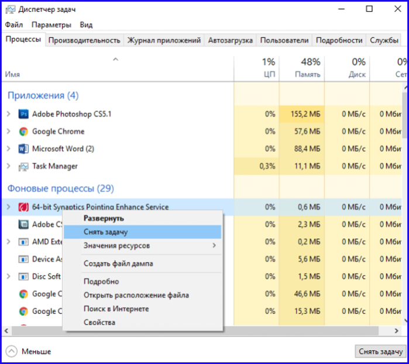Open the Файл menu
409x364 pixels.
tap(14, 25)
